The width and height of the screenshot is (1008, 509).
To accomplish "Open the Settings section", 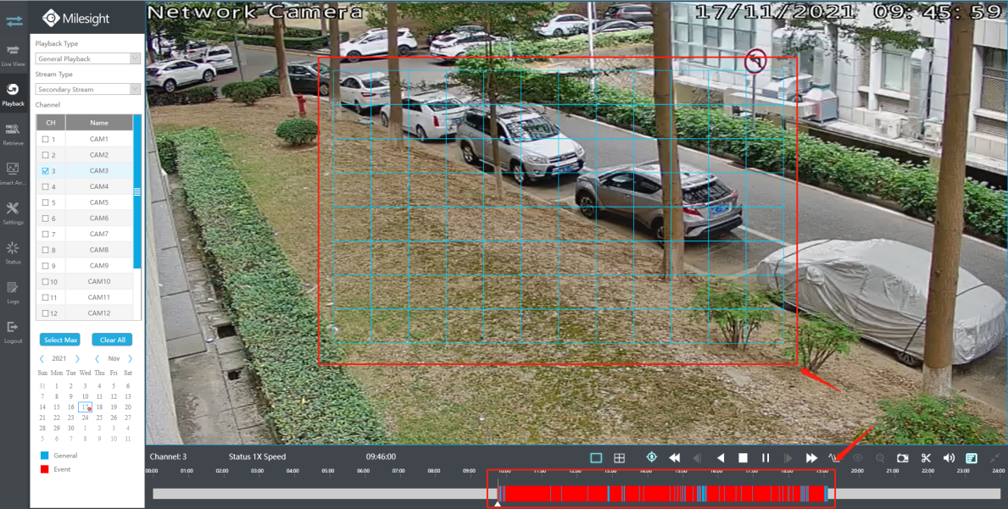I will click(14, 213).
